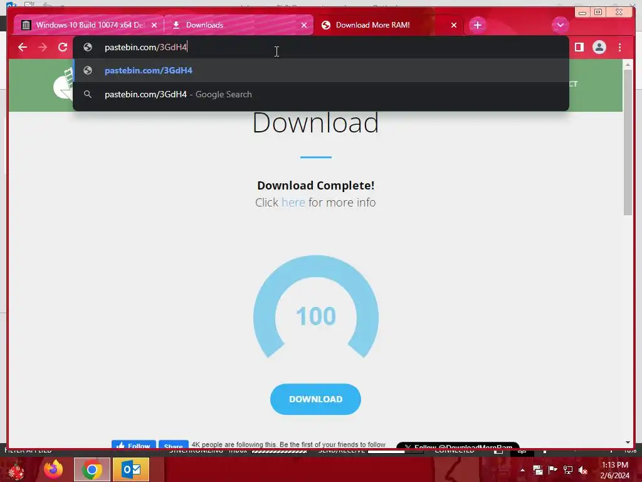Open the 1:13 PM clock and date
Screen dimensions: 642x482
(614, 470)
